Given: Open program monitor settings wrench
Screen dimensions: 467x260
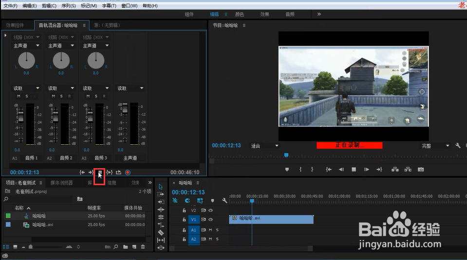Looking at the screenshot, I should [458, 146].
